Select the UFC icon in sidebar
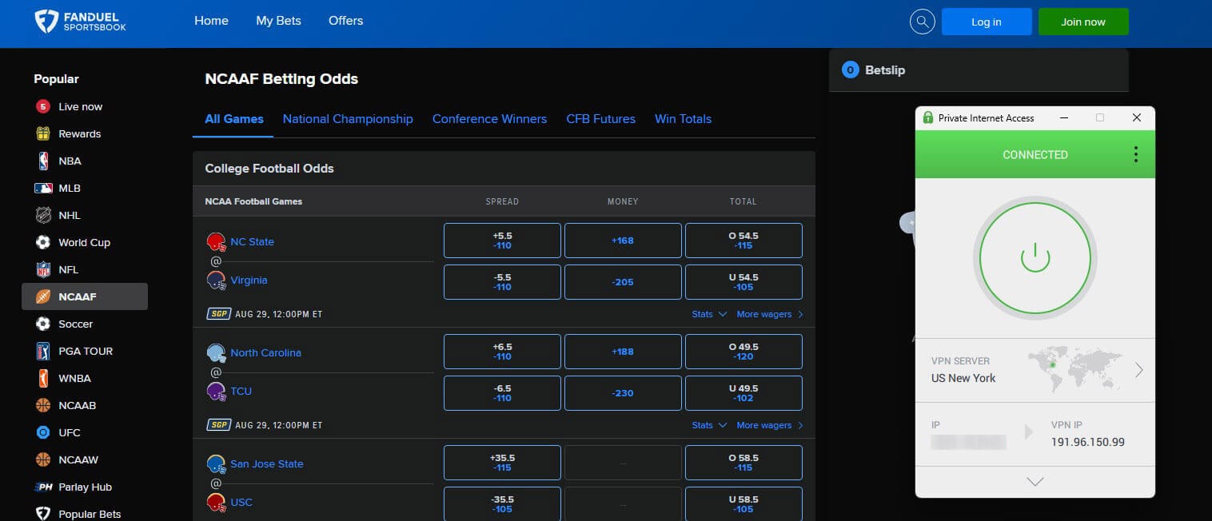 point(43,432)
